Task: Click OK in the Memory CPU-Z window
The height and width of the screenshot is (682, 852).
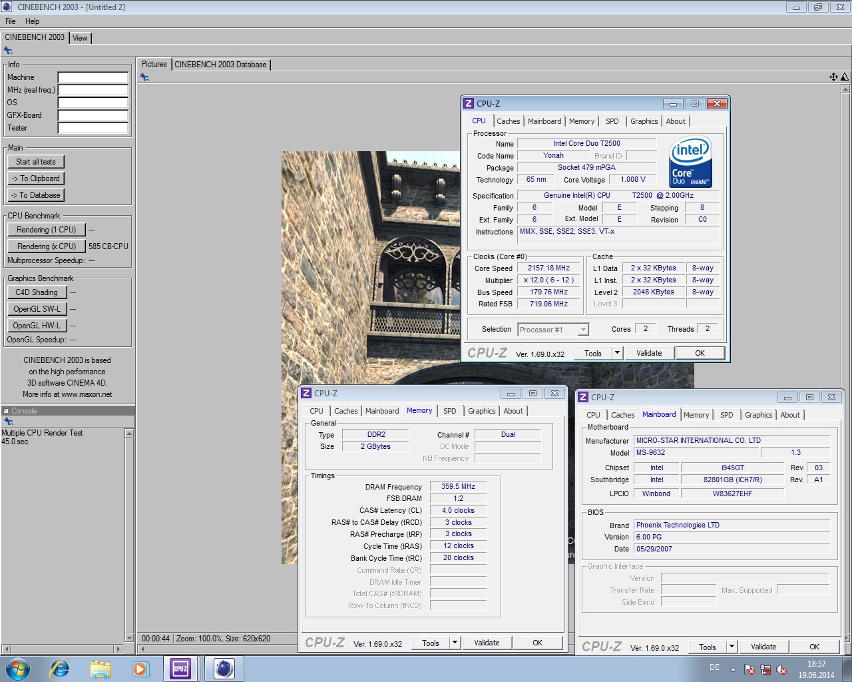Action: pos(537,643)
